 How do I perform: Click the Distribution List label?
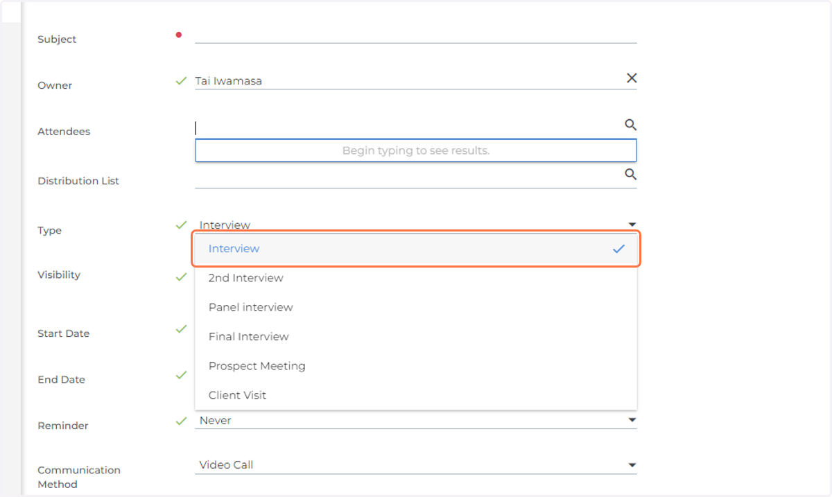[x=78, y=181]
